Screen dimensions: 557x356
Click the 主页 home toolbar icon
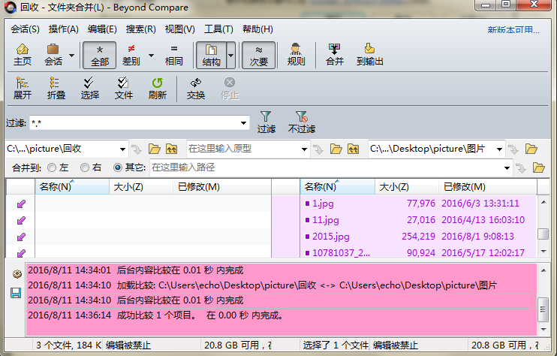pyautogui.click(x=23, y=55)
